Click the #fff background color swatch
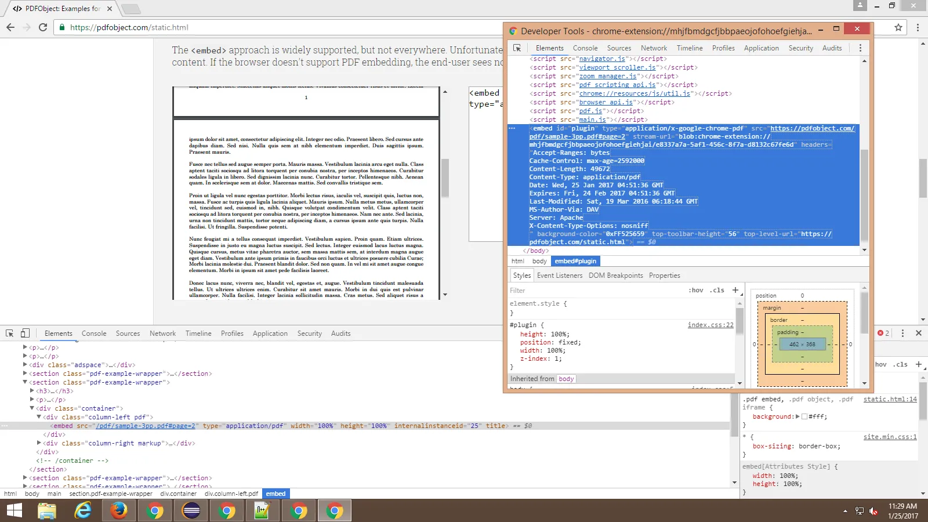The image size is (928, 522). click(804, 416)
